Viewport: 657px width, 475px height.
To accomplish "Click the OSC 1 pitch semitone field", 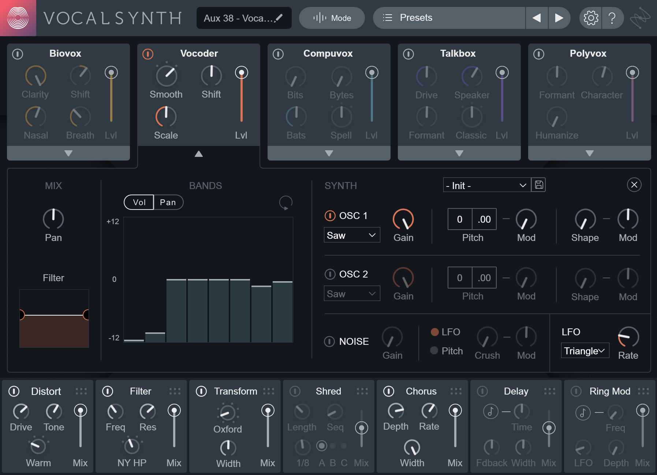I will (x=460, y=219).
